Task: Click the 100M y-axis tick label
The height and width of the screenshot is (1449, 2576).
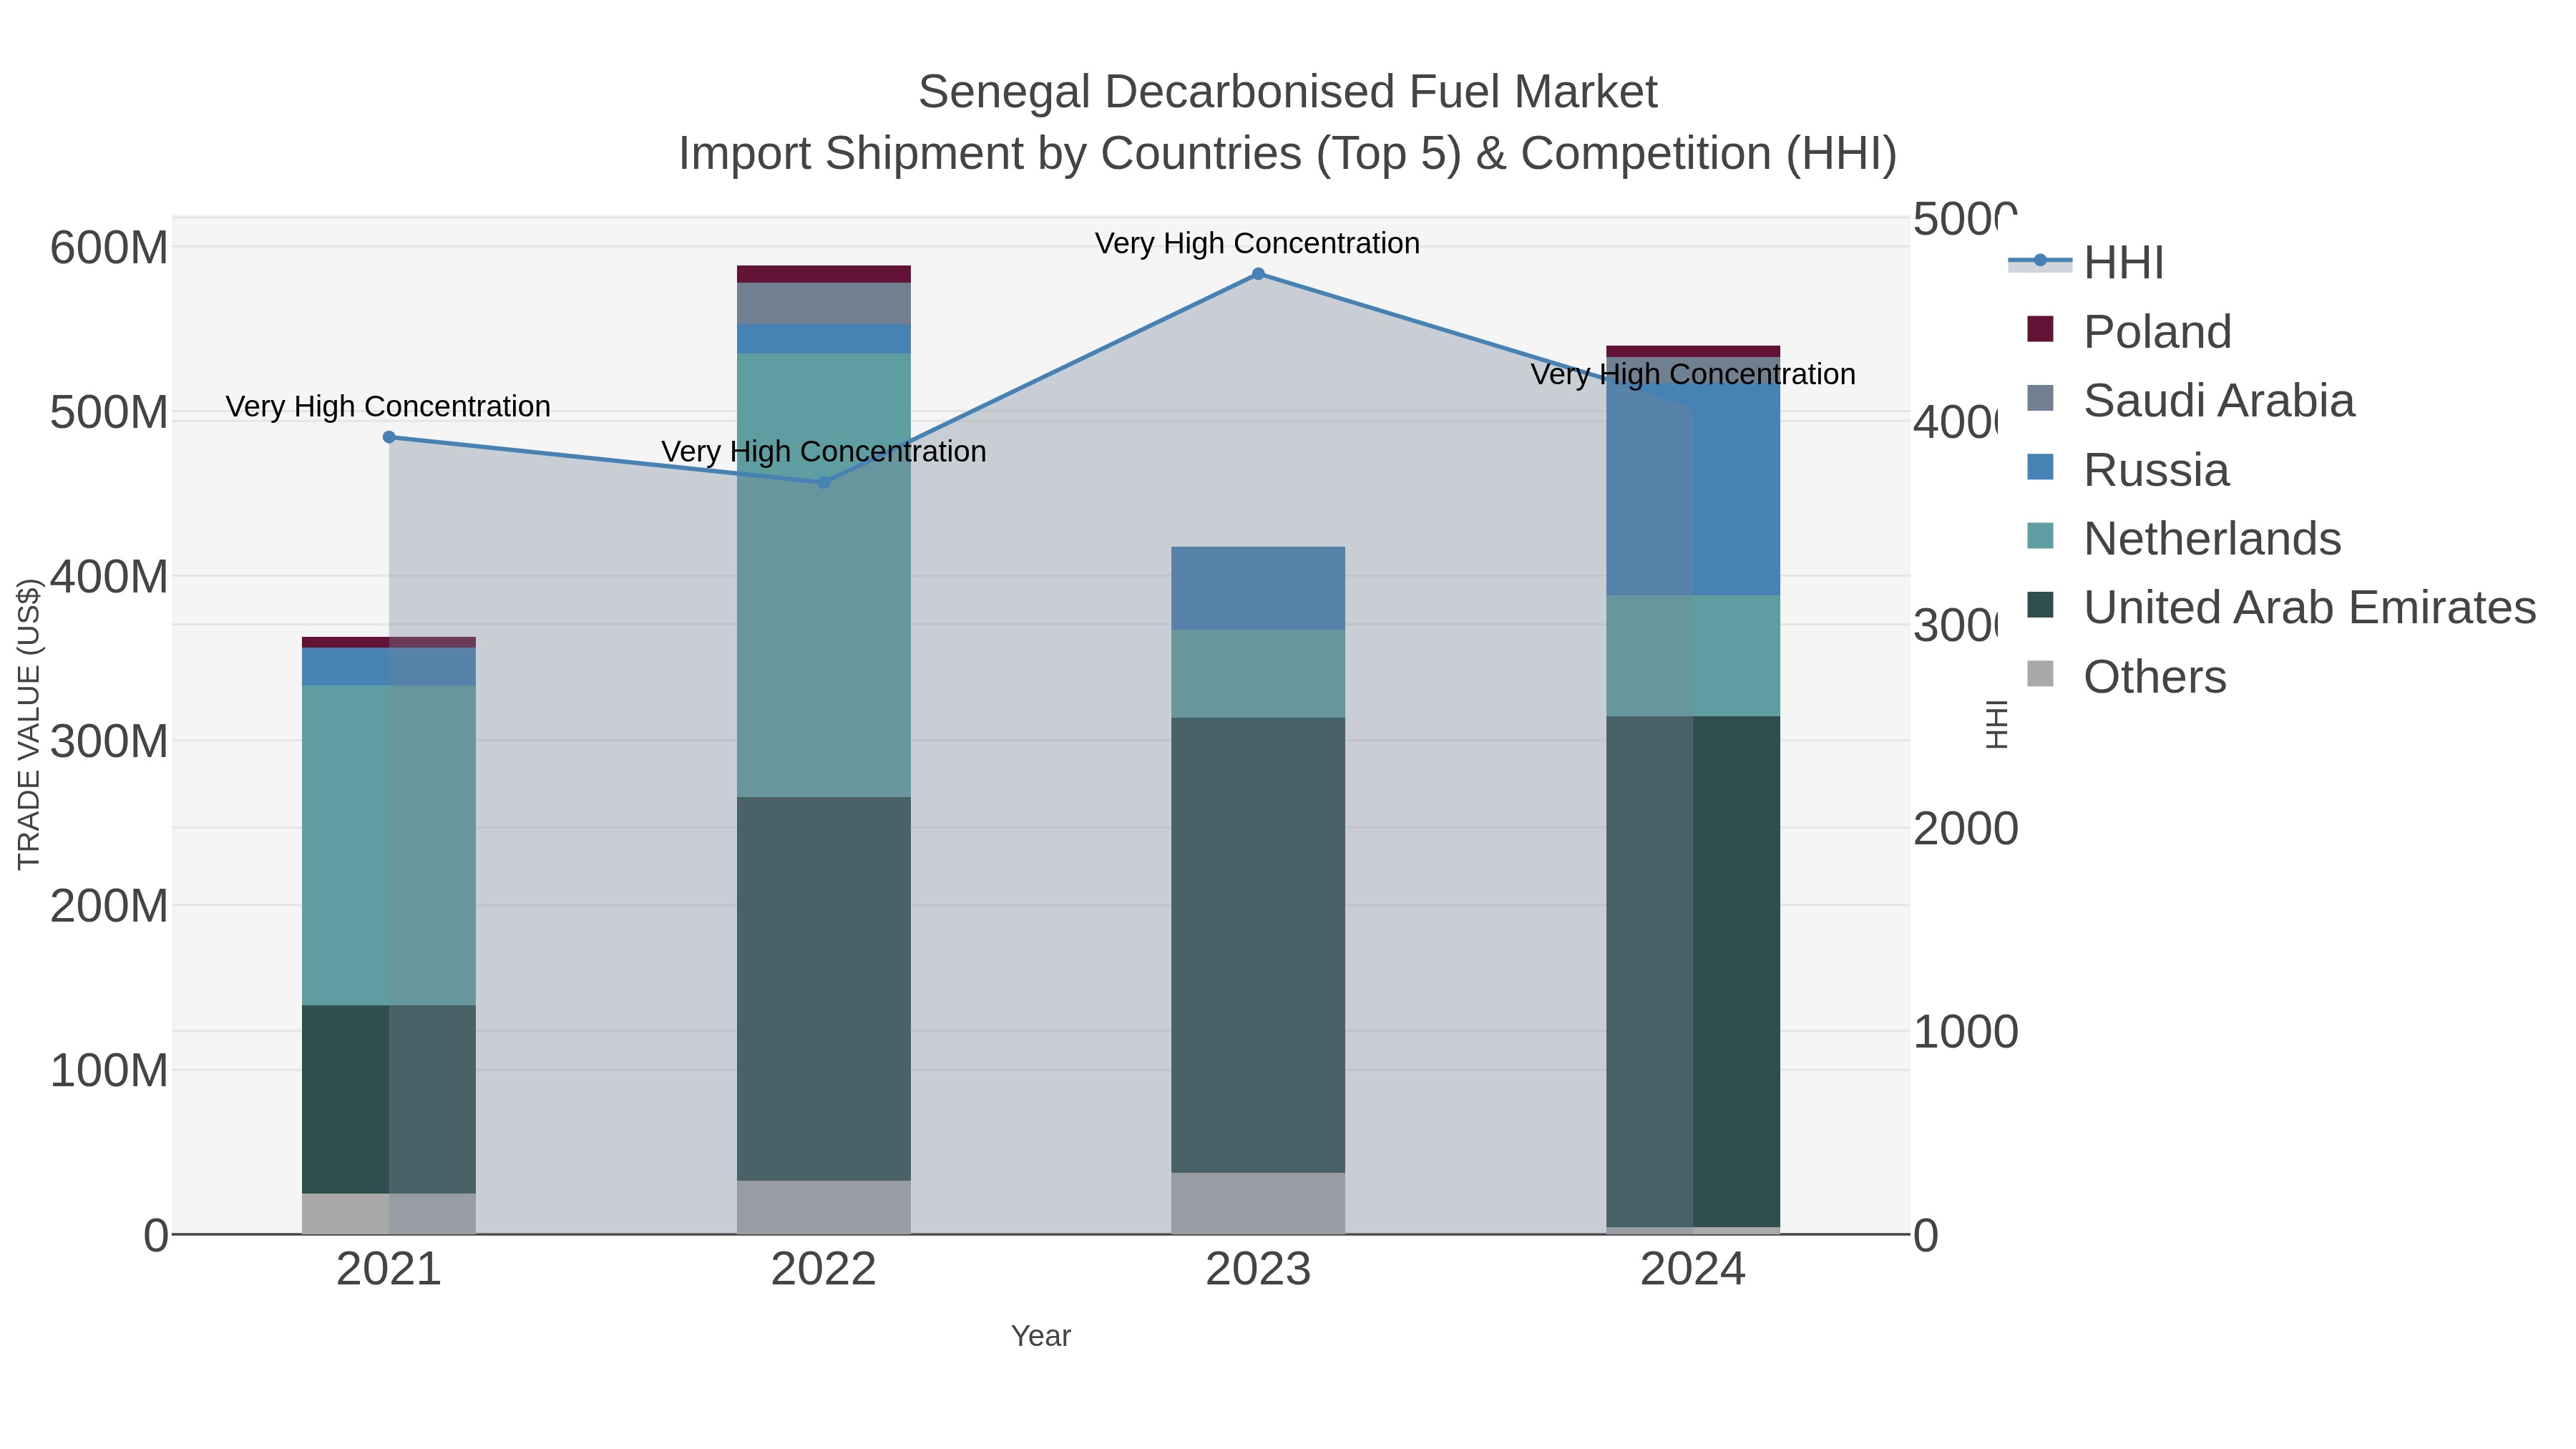Action: [x=109, y=1071]
